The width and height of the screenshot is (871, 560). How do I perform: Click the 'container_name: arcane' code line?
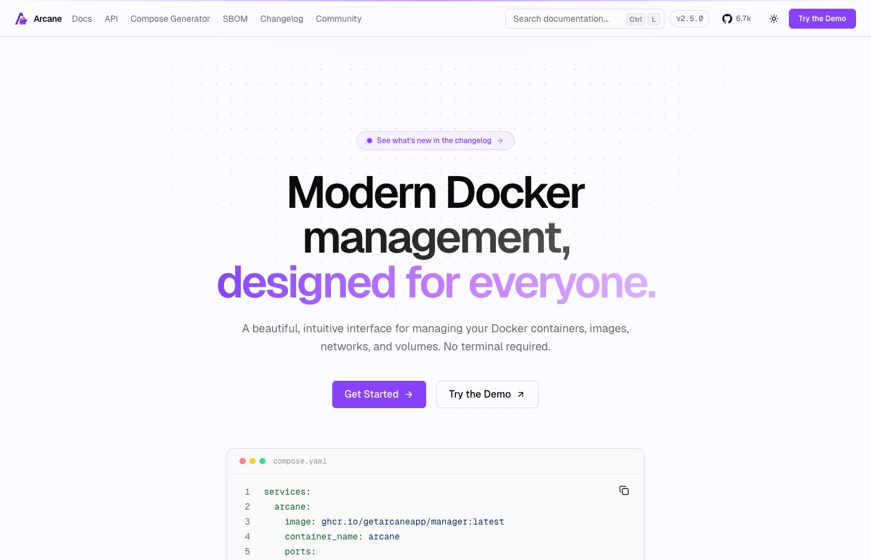tap(342, 536)
